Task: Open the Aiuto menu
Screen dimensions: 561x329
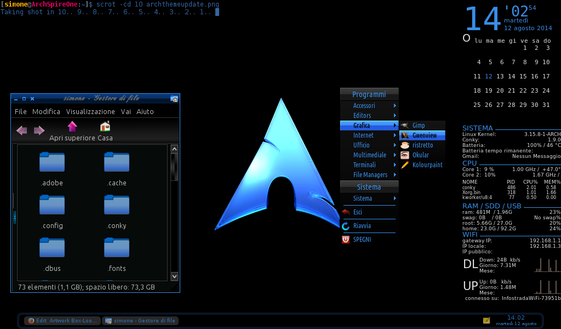Action: click(x=145, y=112)
